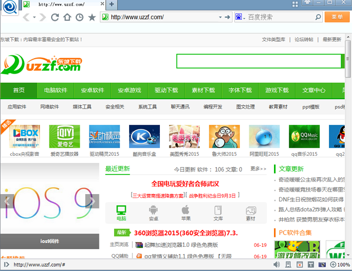Bookmark the page with the star icon
Viewport: 352px width, 271px height.
pos(92,17)
